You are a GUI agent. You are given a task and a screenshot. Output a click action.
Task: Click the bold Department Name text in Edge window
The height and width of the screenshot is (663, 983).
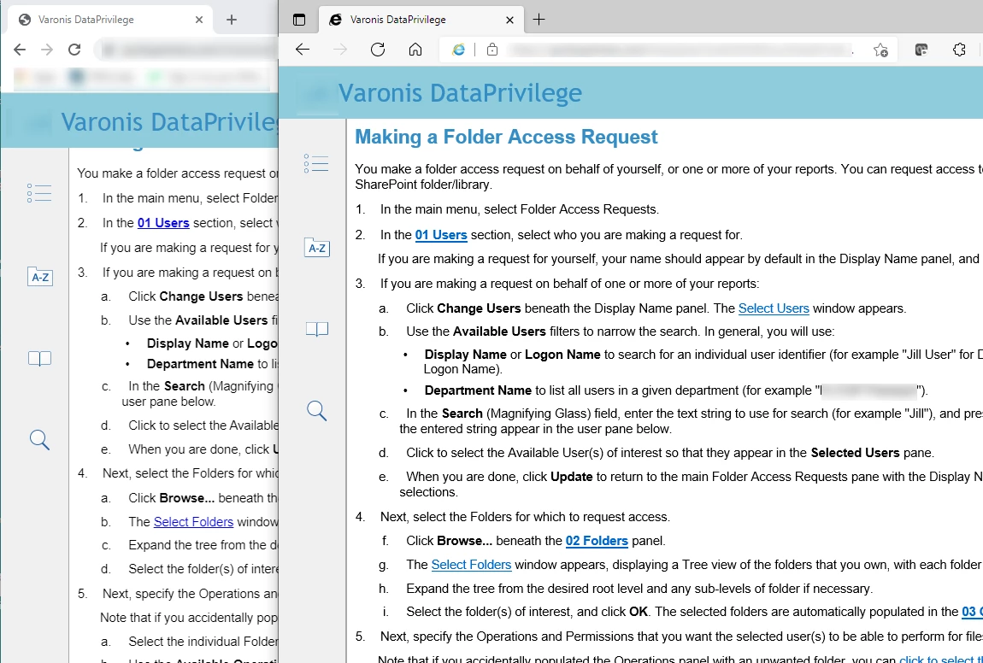[478, 390]
